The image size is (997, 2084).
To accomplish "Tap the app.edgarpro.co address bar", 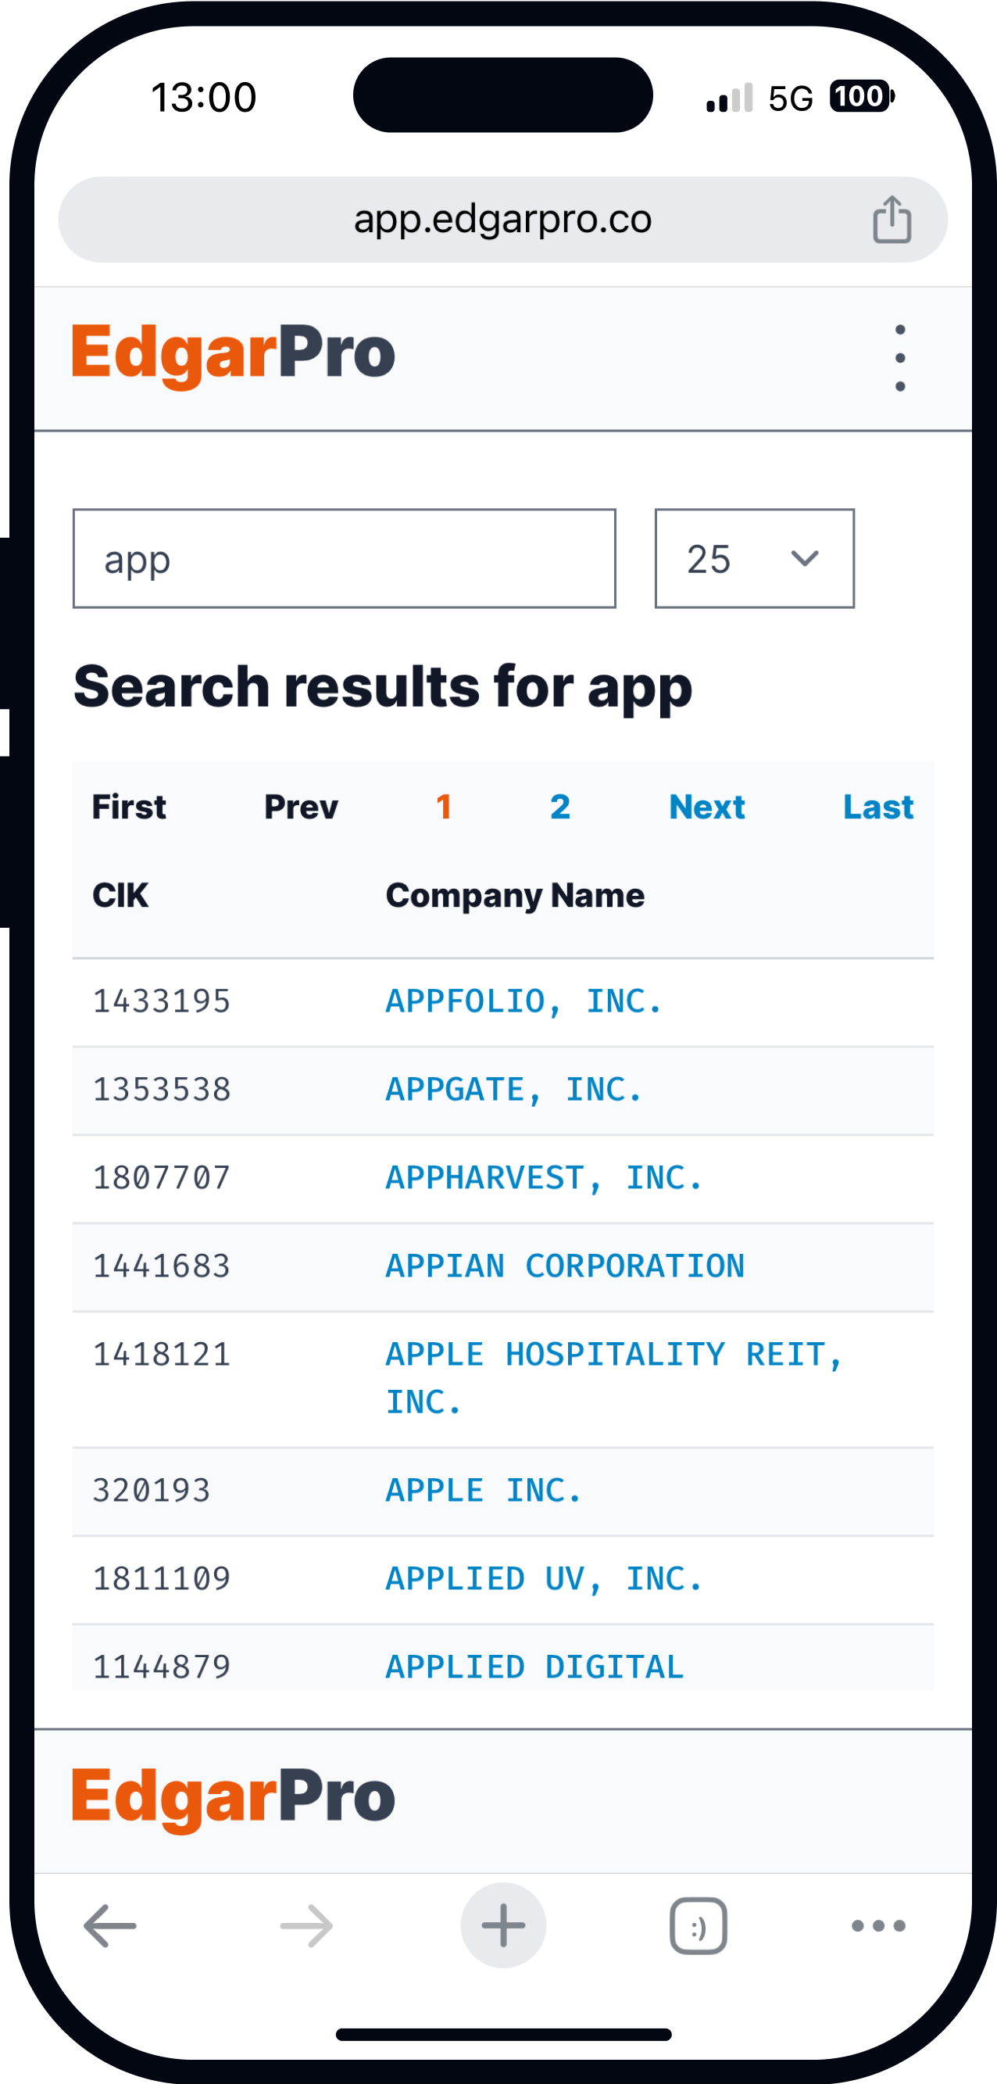I will [503, 219].
